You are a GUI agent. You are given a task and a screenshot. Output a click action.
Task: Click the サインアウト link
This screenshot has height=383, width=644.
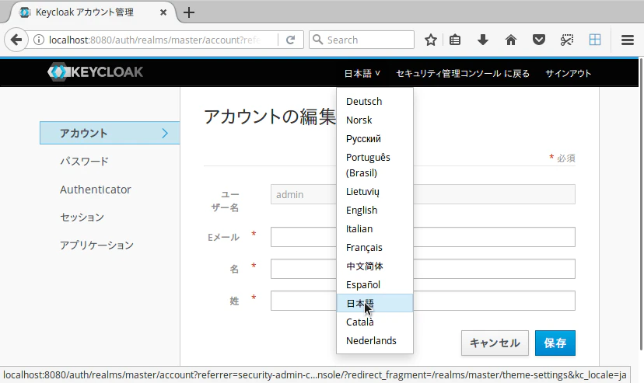pyautogui.click(x=568, y=73)
